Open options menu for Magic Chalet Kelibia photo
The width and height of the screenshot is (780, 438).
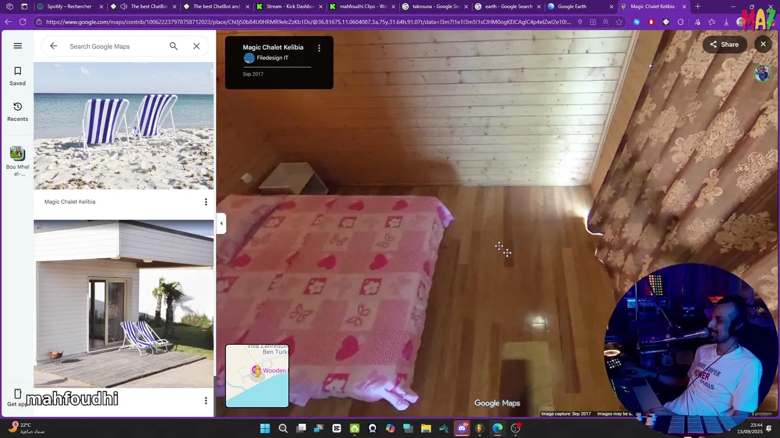[x=206, y=202]
